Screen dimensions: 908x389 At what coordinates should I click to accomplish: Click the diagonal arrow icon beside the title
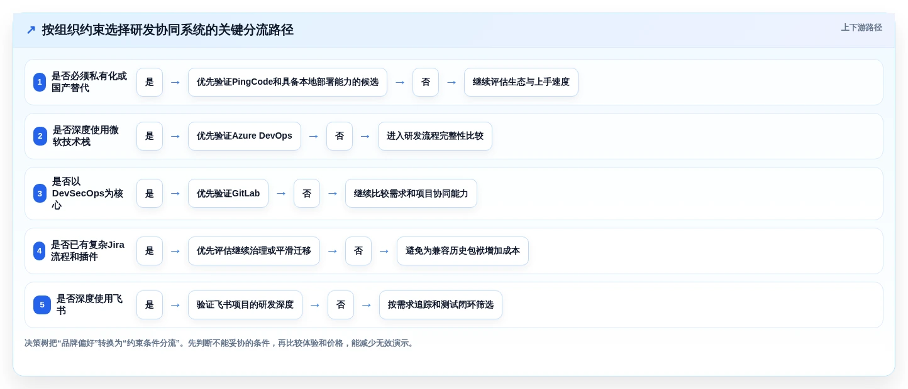pos(31,30)
